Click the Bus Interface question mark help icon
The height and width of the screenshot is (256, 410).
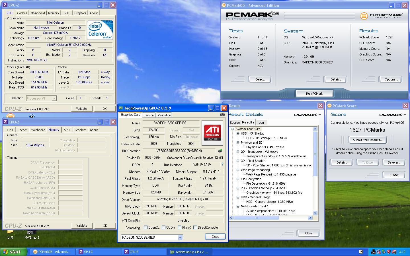222,164
